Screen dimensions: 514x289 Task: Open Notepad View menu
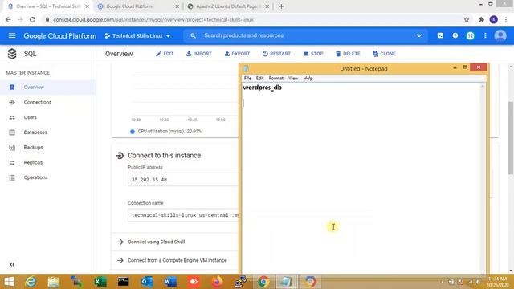pos(293,79)
